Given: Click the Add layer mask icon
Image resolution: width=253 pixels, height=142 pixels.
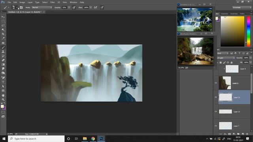Looking at the screenshot, I should coord(229,134).
